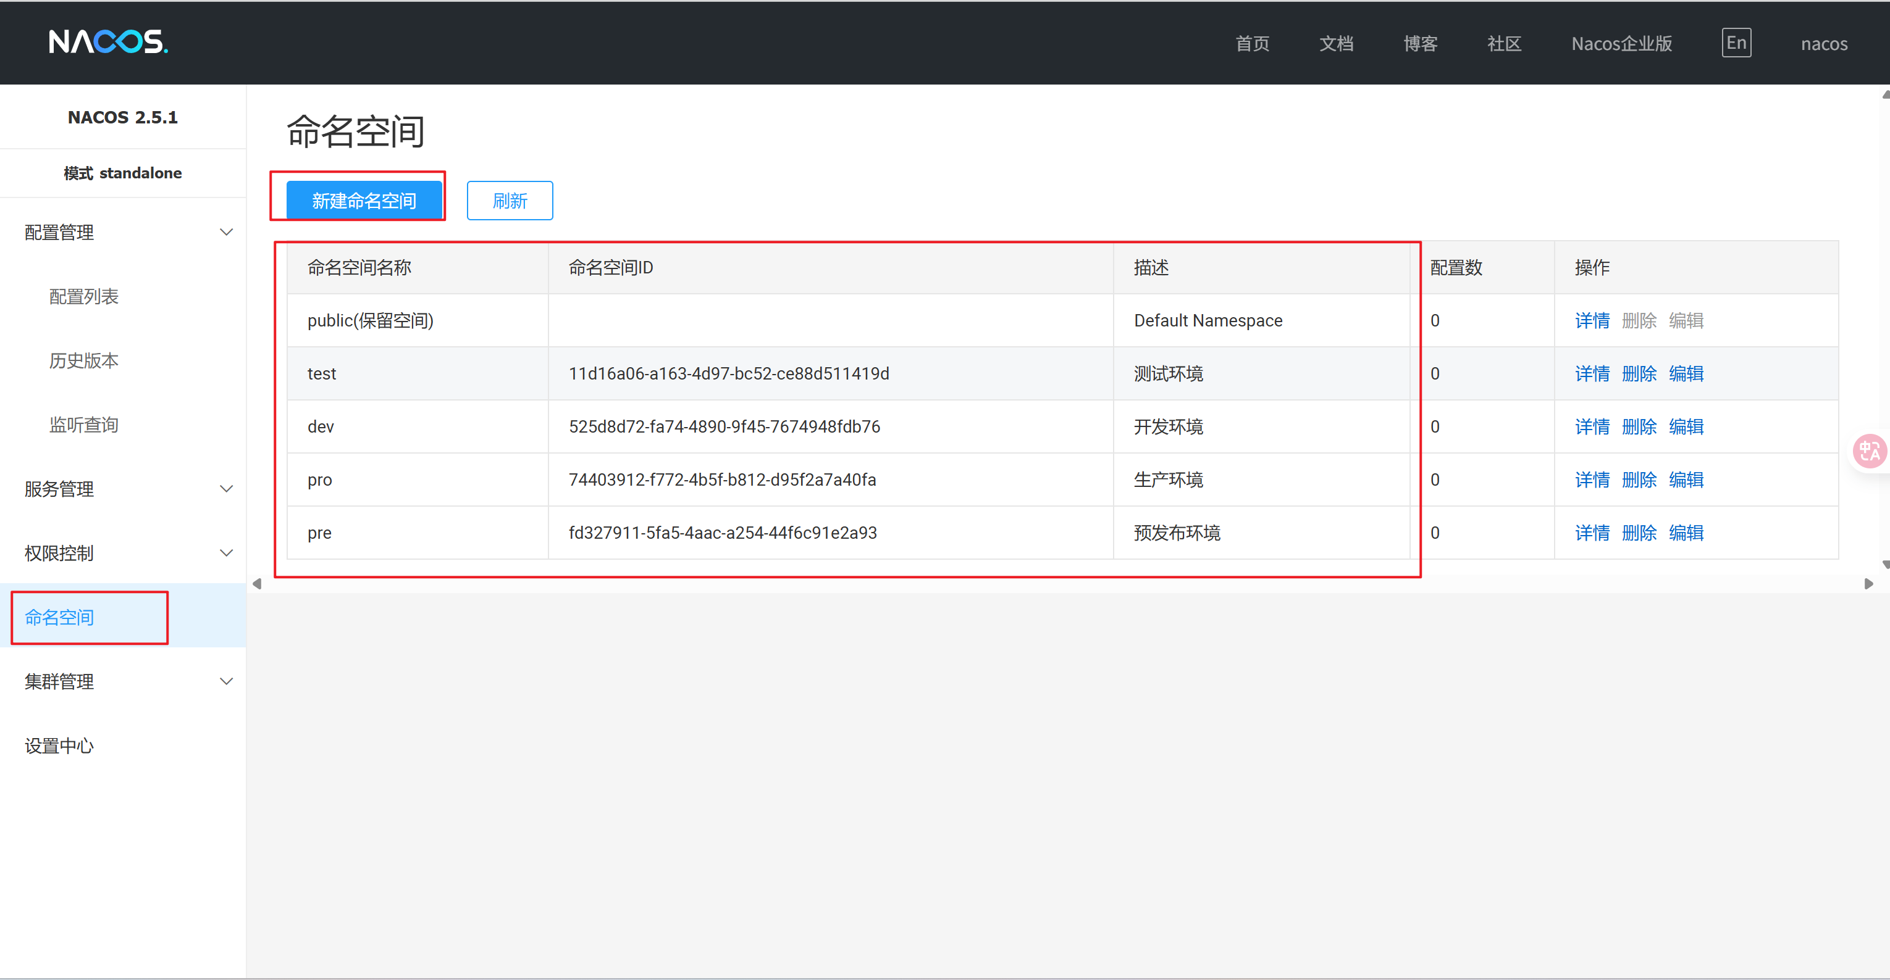This screenshot has height=980, width=1890.
Task: Open the 配置列表 menu item
Action: click(83, 296)
